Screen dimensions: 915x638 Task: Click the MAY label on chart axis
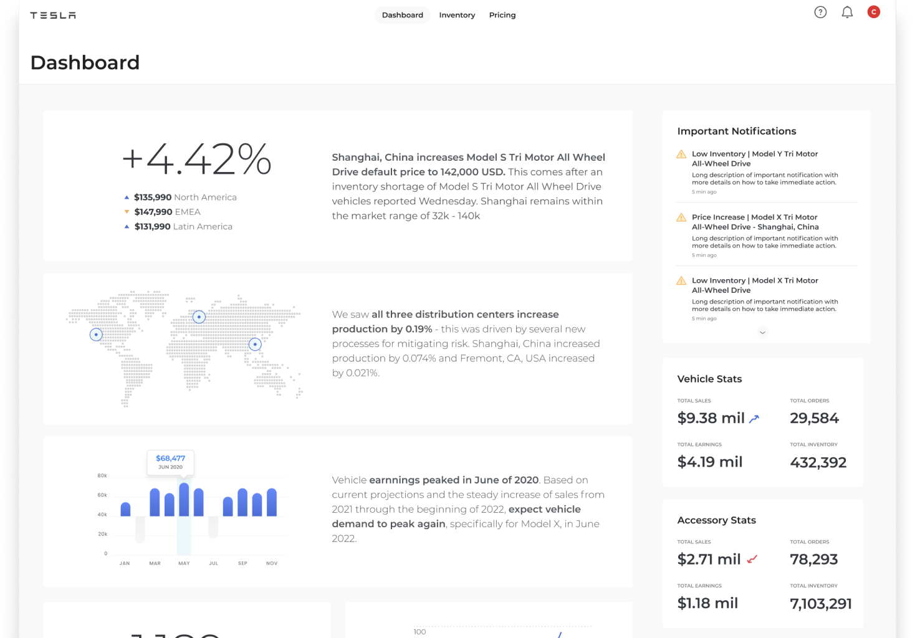[184, 563]
